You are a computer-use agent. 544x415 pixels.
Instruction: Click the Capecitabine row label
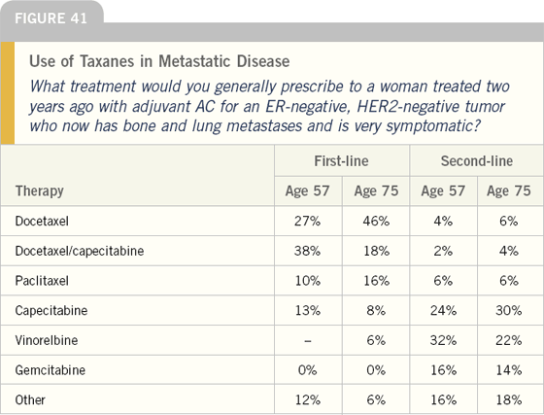pos(51,310)
